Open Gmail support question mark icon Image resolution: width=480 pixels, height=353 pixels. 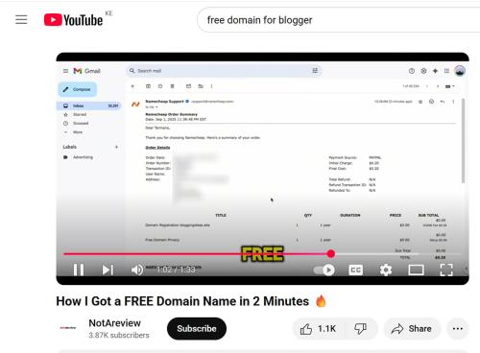(x=412, y=71)
